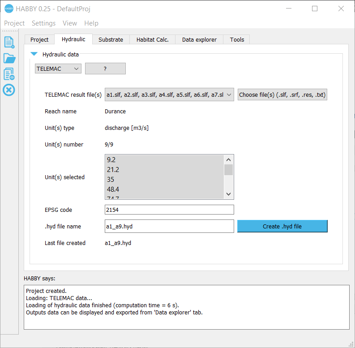Switch to the Hydraulic tab

click(73, 39)
